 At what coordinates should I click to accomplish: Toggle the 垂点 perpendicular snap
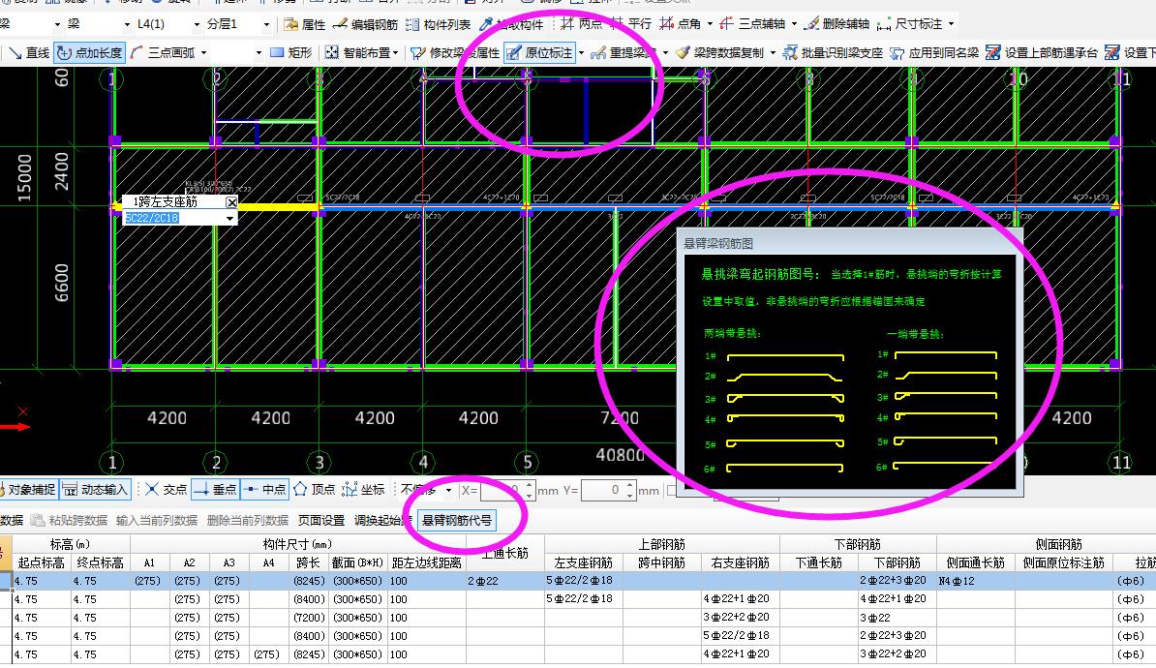215,490
